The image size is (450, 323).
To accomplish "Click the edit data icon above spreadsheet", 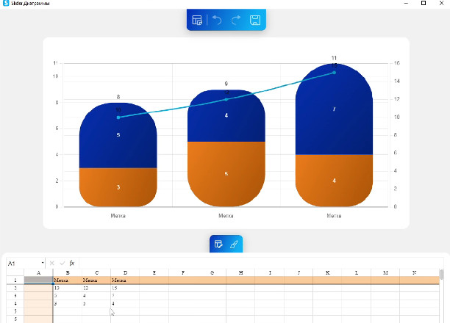I will (218, 244).
